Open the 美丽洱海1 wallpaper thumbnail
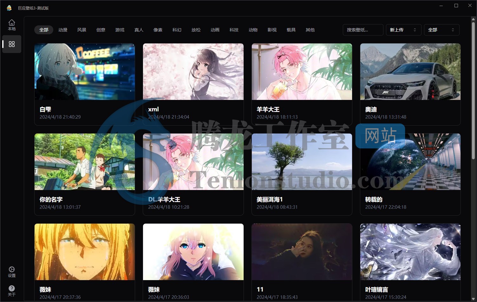Image resolution: width=477 pixels, height=302 pixels. click(302, 162)
